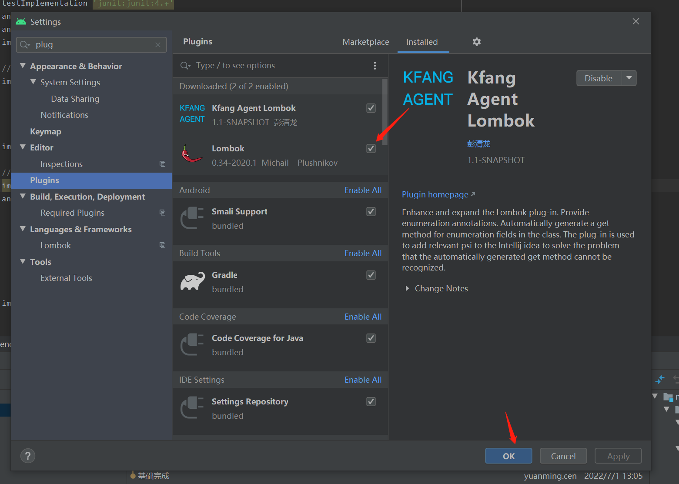
Task: Open the plugins settings gear menu
Action: 477,42
